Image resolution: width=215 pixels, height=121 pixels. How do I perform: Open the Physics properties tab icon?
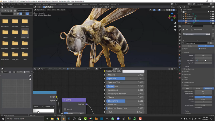(180, 64)
